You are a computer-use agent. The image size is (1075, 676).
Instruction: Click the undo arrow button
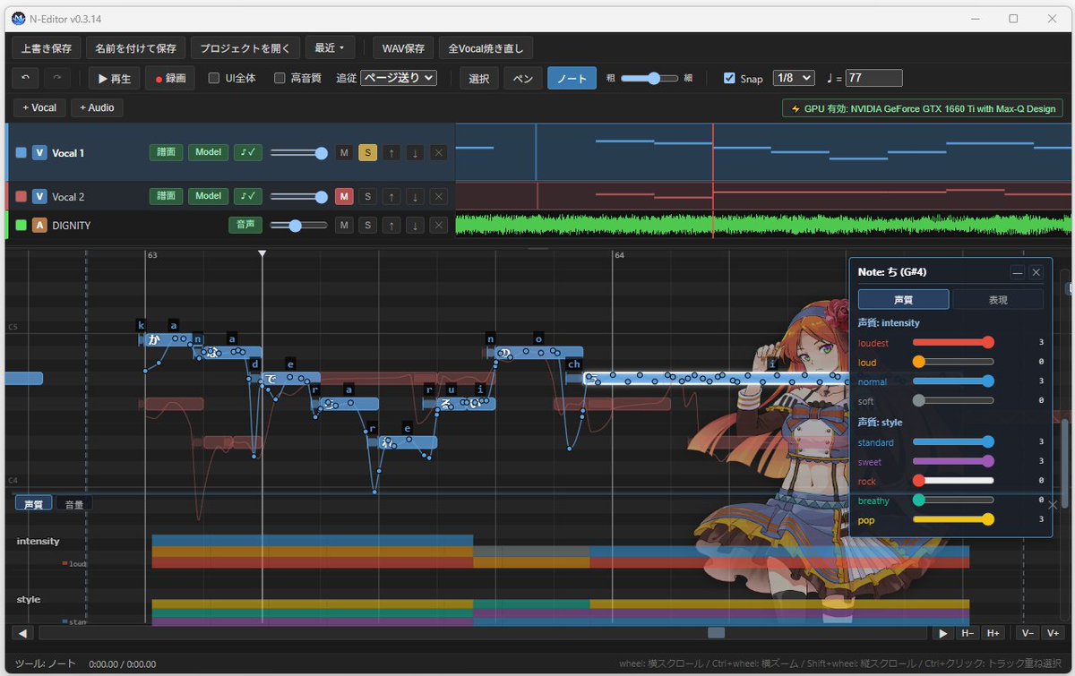[x=25, y=78]
